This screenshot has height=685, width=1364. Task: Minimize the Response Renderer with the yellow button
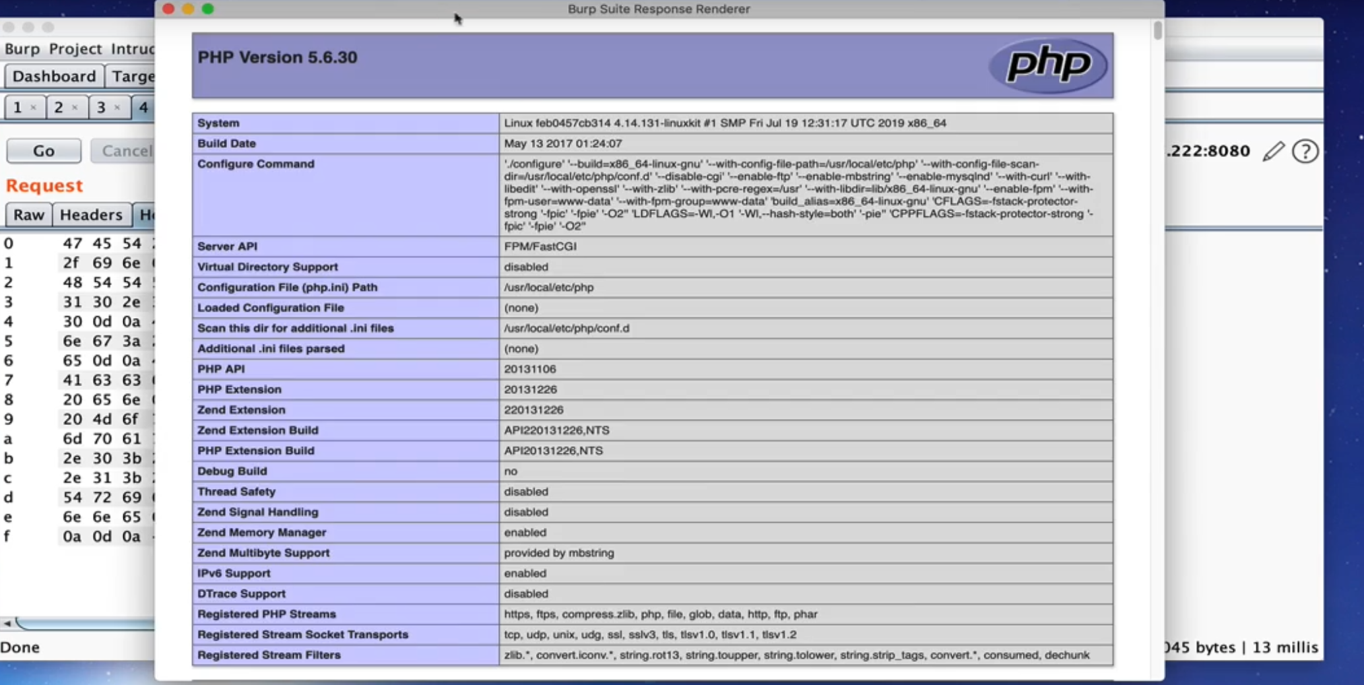coord(188,9)
